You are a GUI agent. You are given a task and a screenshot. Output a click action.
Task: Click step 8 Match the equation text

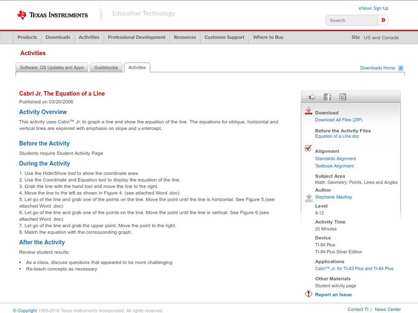pos(75,232)
